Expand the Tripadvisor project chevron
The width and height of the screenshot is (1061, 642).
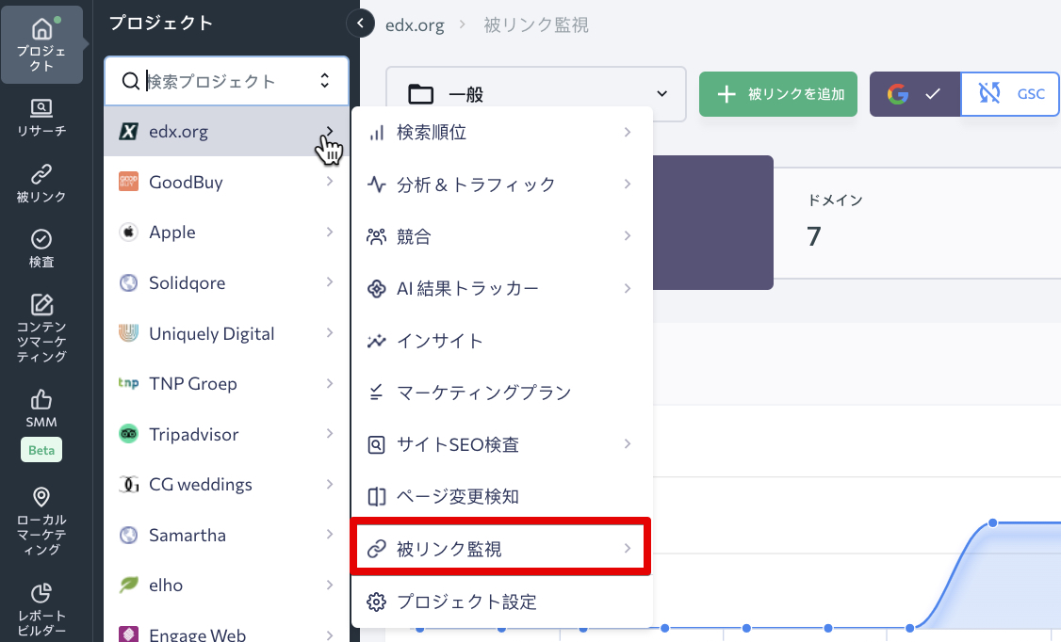330,433
